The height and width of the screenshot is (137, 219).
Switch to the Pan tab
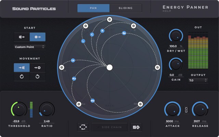[x=93, y=8]
